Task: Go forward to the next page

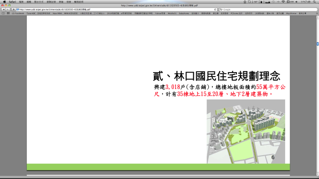Action: pyautogui.click(x=8, y=9)
